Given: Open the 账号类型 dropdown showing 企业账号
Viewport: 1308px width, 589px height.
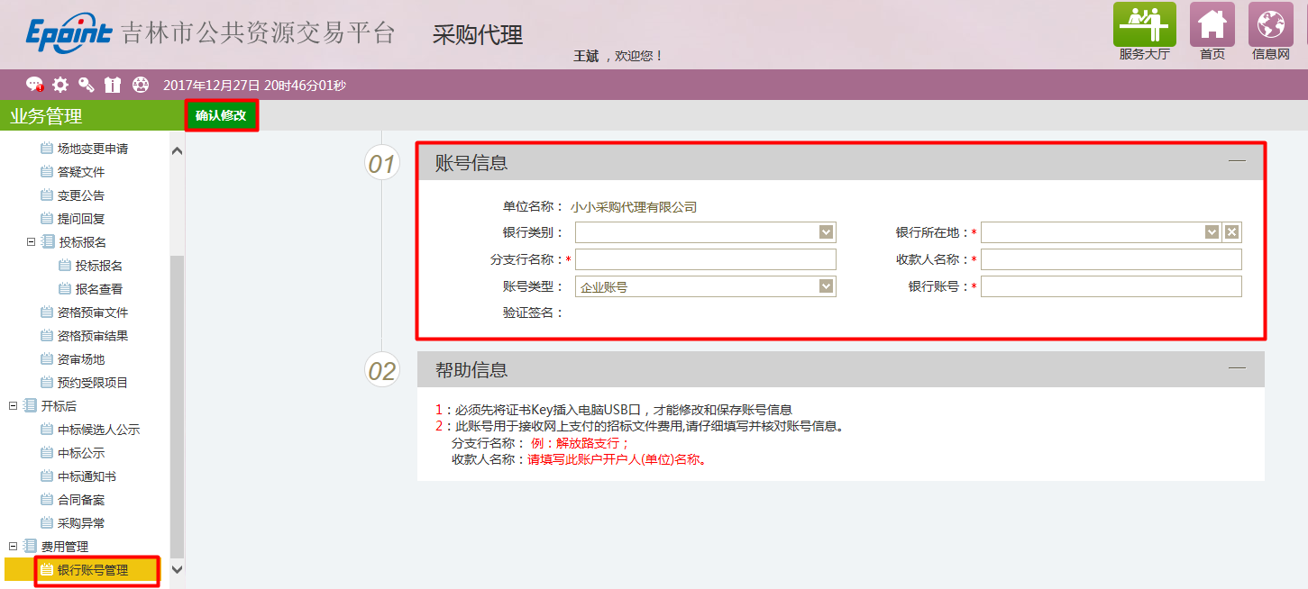Looking at the screenshot, I should pos(826,286).
